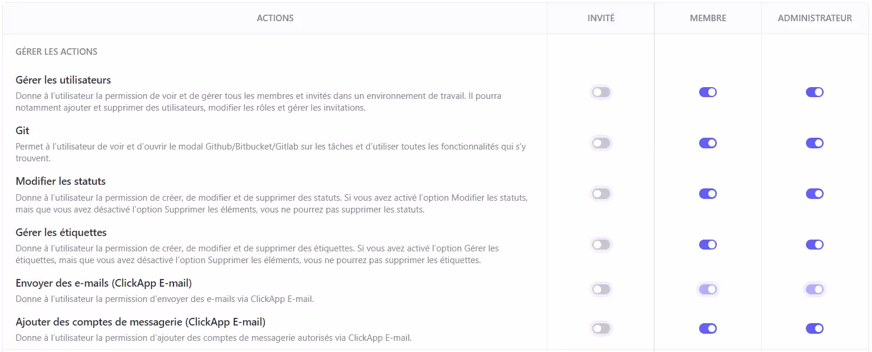Toggle 'Envoyer des e-mails' for Administrateur
The image size is (872, 352).
[815, 289]
